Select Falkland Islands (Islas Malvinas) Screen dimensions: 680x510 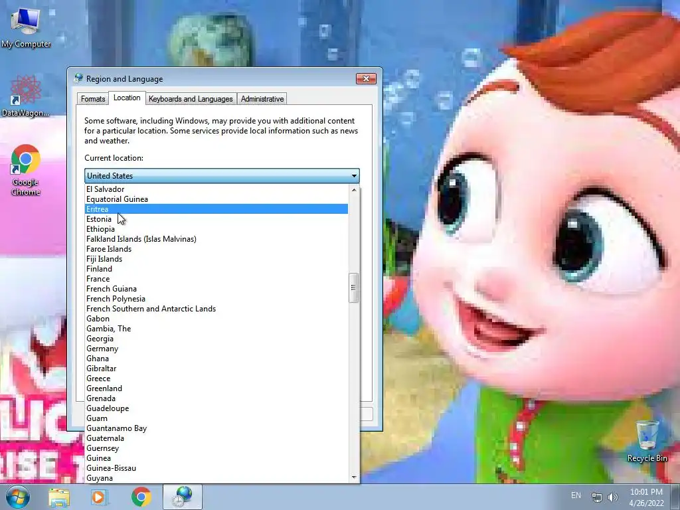(216, 239)
